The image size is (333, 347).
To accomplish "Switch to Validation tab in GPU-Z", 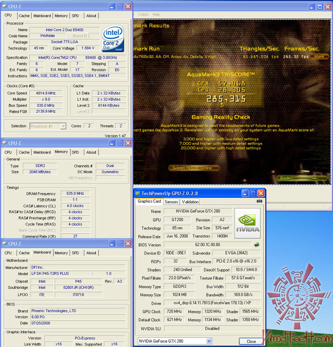I will (190, 202).
